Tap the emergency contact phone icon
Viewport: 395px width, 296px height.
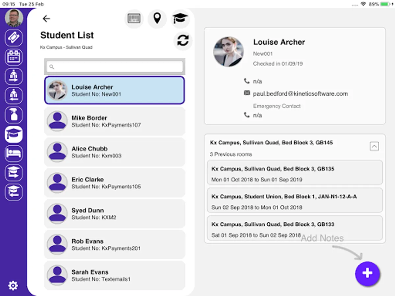247,115
